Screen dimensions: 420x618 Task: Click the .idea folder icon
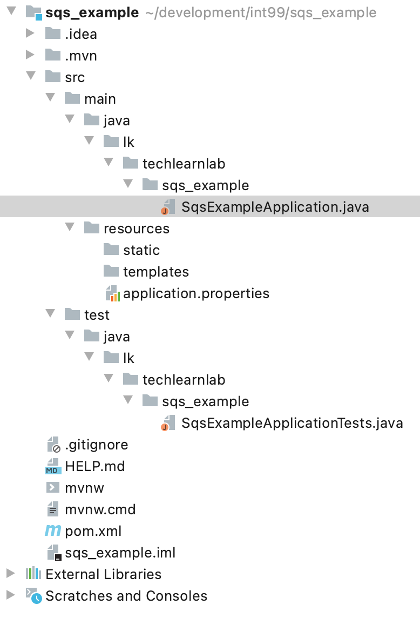pos(53,34)
